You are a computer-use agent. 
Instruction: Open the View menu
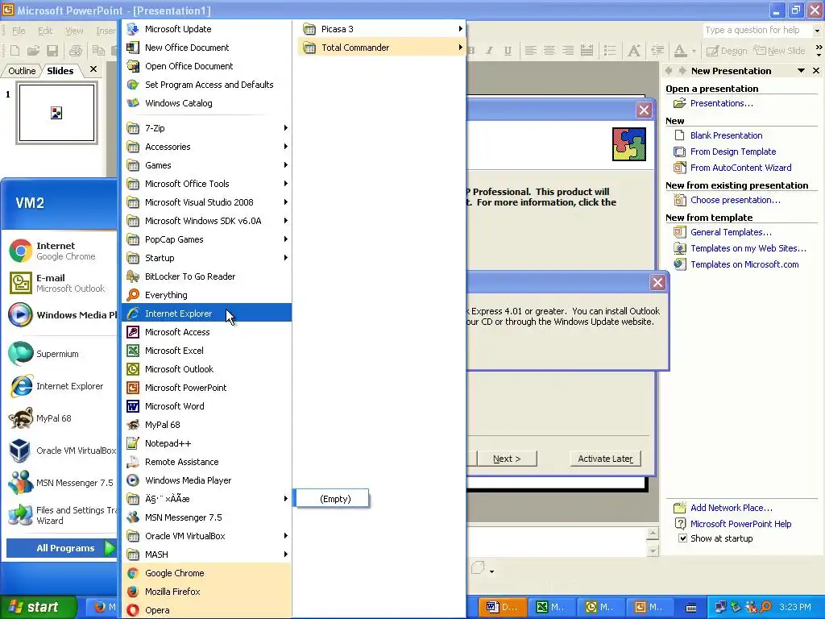pos(74,31)
